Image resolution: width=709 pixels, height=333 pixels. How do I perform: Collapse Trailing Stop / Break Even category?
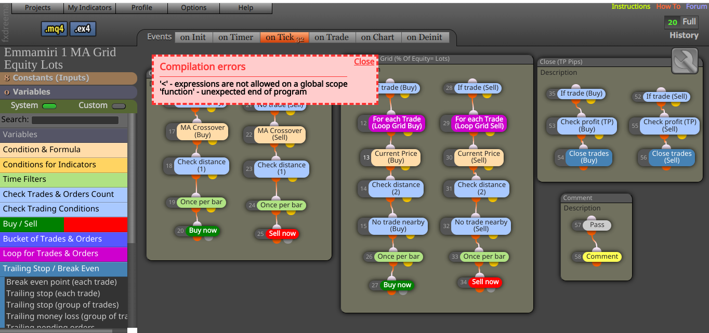(63, 269)
